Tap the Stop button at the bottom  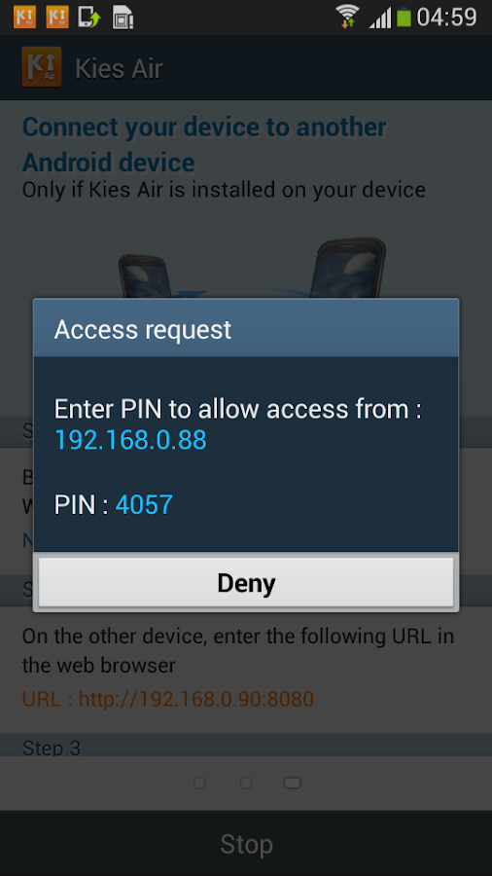click(246, 844)
